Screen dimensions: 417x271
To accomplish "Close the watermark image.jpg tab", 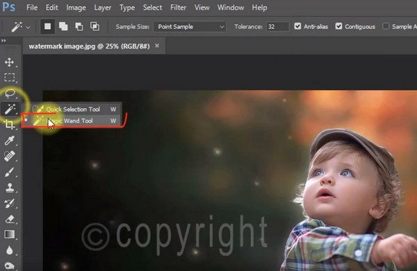I will click(157, 46).
